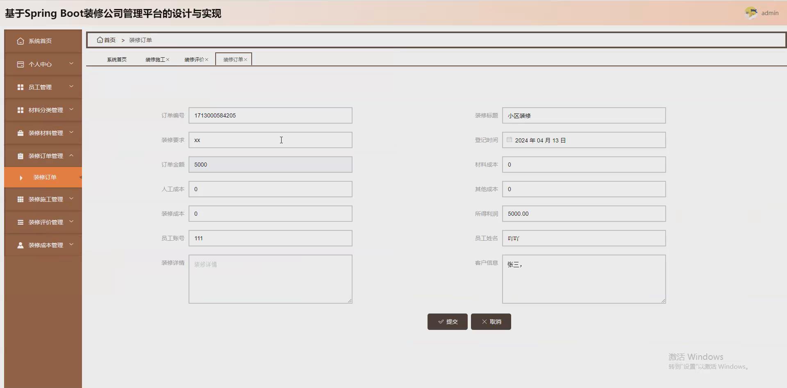
Task: Expand the 个人中心 menu chevron
Action: tap(71, 63)
